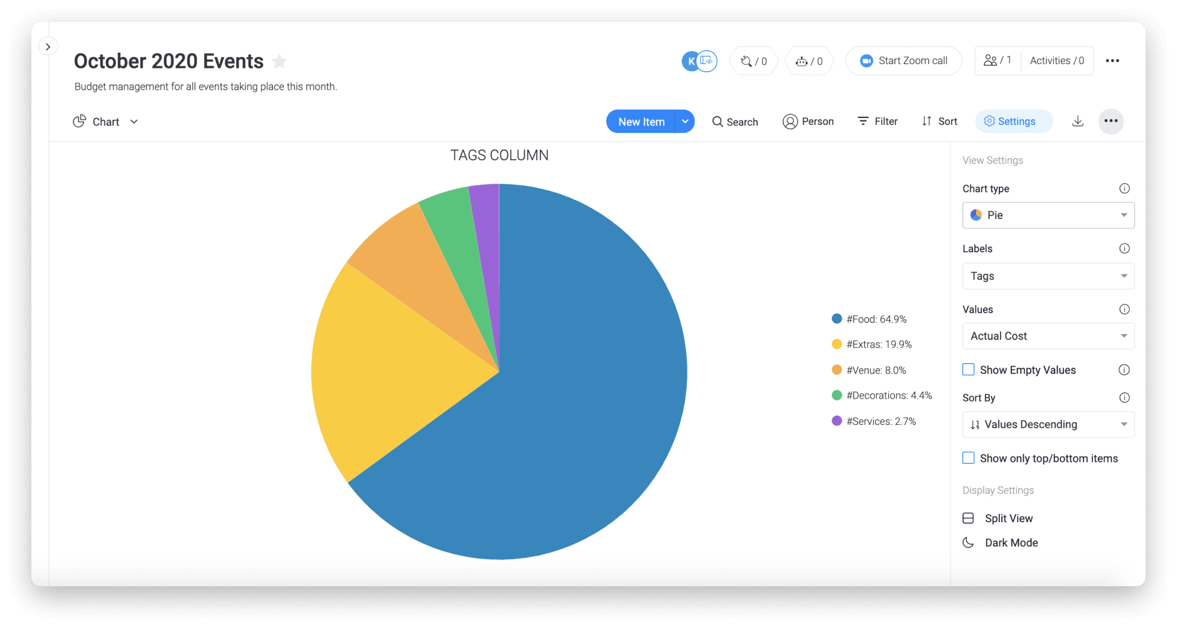The width and height of the screenshot is (1177, 627).
Task: Open Activities for the board
Action: 1056,60
